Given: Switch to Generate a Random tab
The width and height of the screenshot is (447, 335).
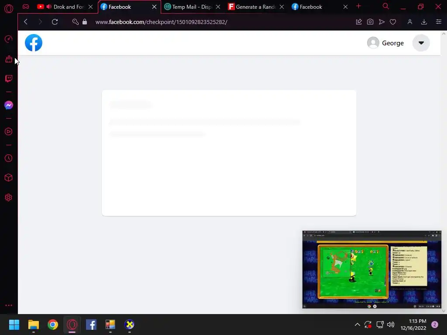Looking at the screenshot, I should 255,7.
